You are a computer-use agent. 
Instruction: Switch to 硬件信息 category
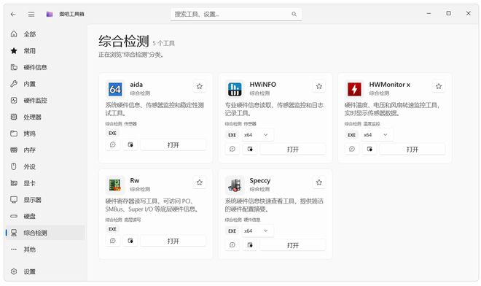pyautogui.click(x=44, y=67)
